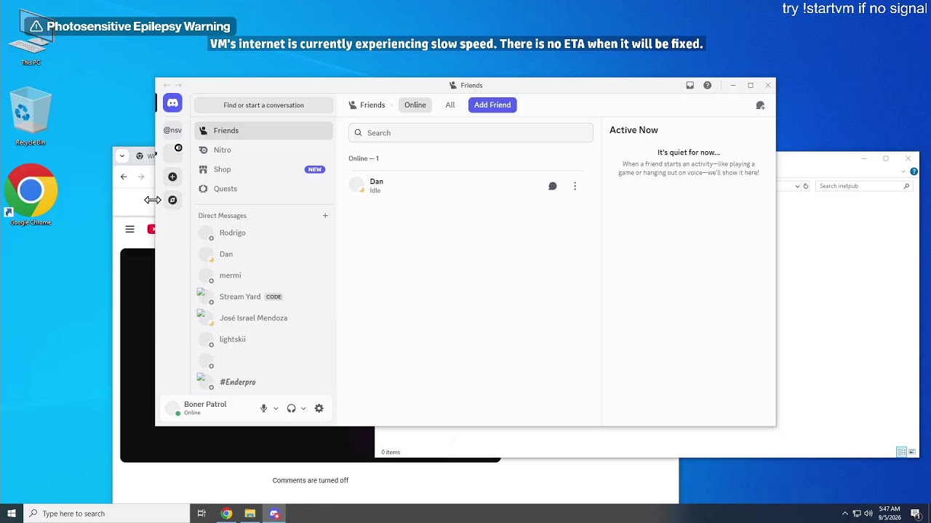Switch to Chrome in the taskbar
The height and width of the screenshot is (523, 931).
point(226,514)
